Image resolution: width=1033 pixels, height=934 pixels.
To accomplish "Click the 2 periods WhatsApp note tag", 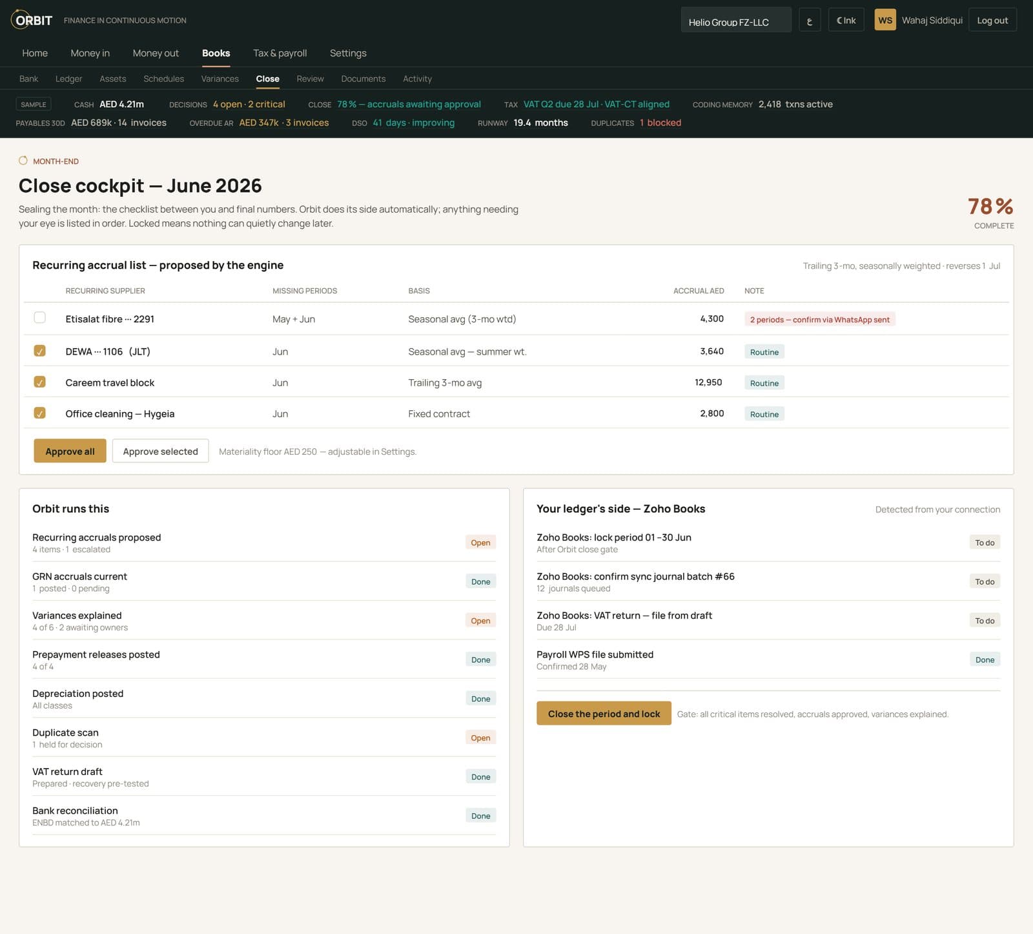I will [820, 319].
